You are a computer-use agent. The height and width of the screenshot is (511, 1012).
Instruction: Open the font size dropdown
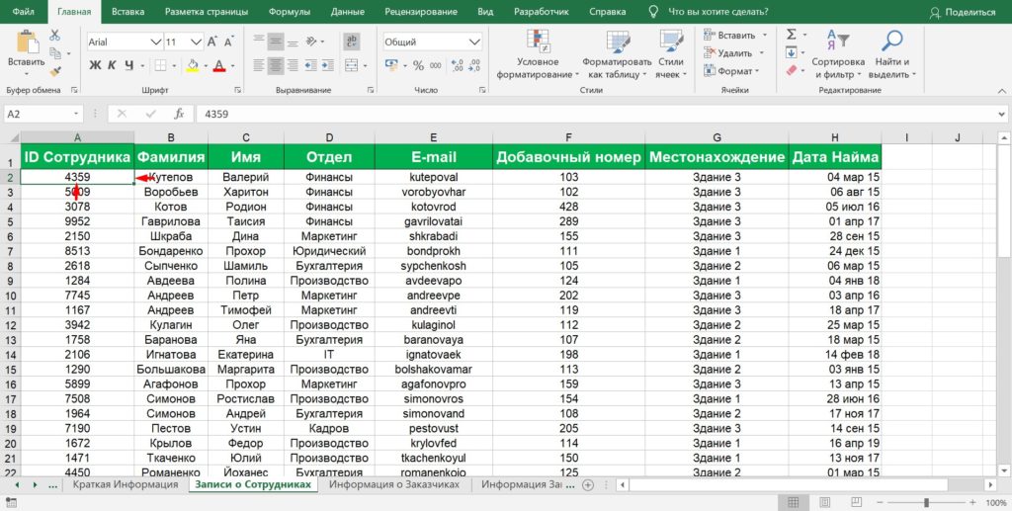[184, 43]
